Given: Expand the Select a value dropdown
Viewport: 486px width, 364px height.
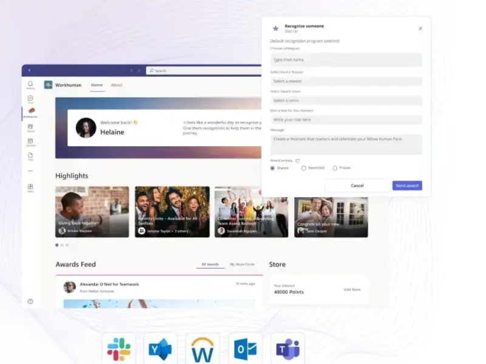Looking at the screenshot, I should (x=346, y=101).
